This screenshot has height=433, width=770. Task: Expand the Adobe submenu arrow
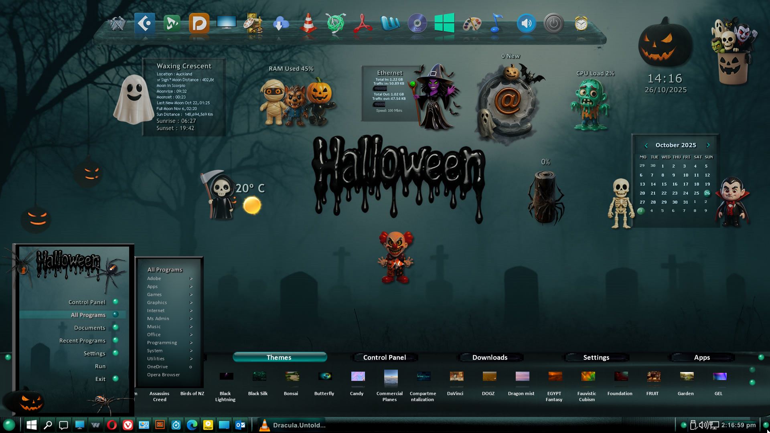click(x=191, y=279)
